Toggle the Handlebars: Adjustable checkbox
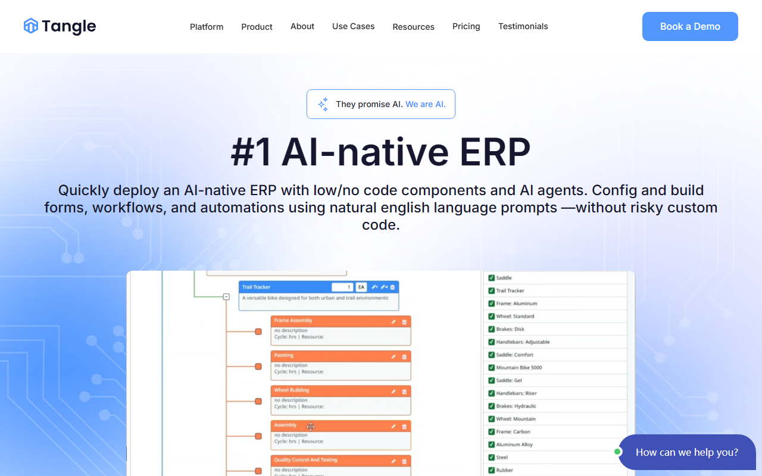This screenshot has width=762, height=476. (x=491, y=342)
